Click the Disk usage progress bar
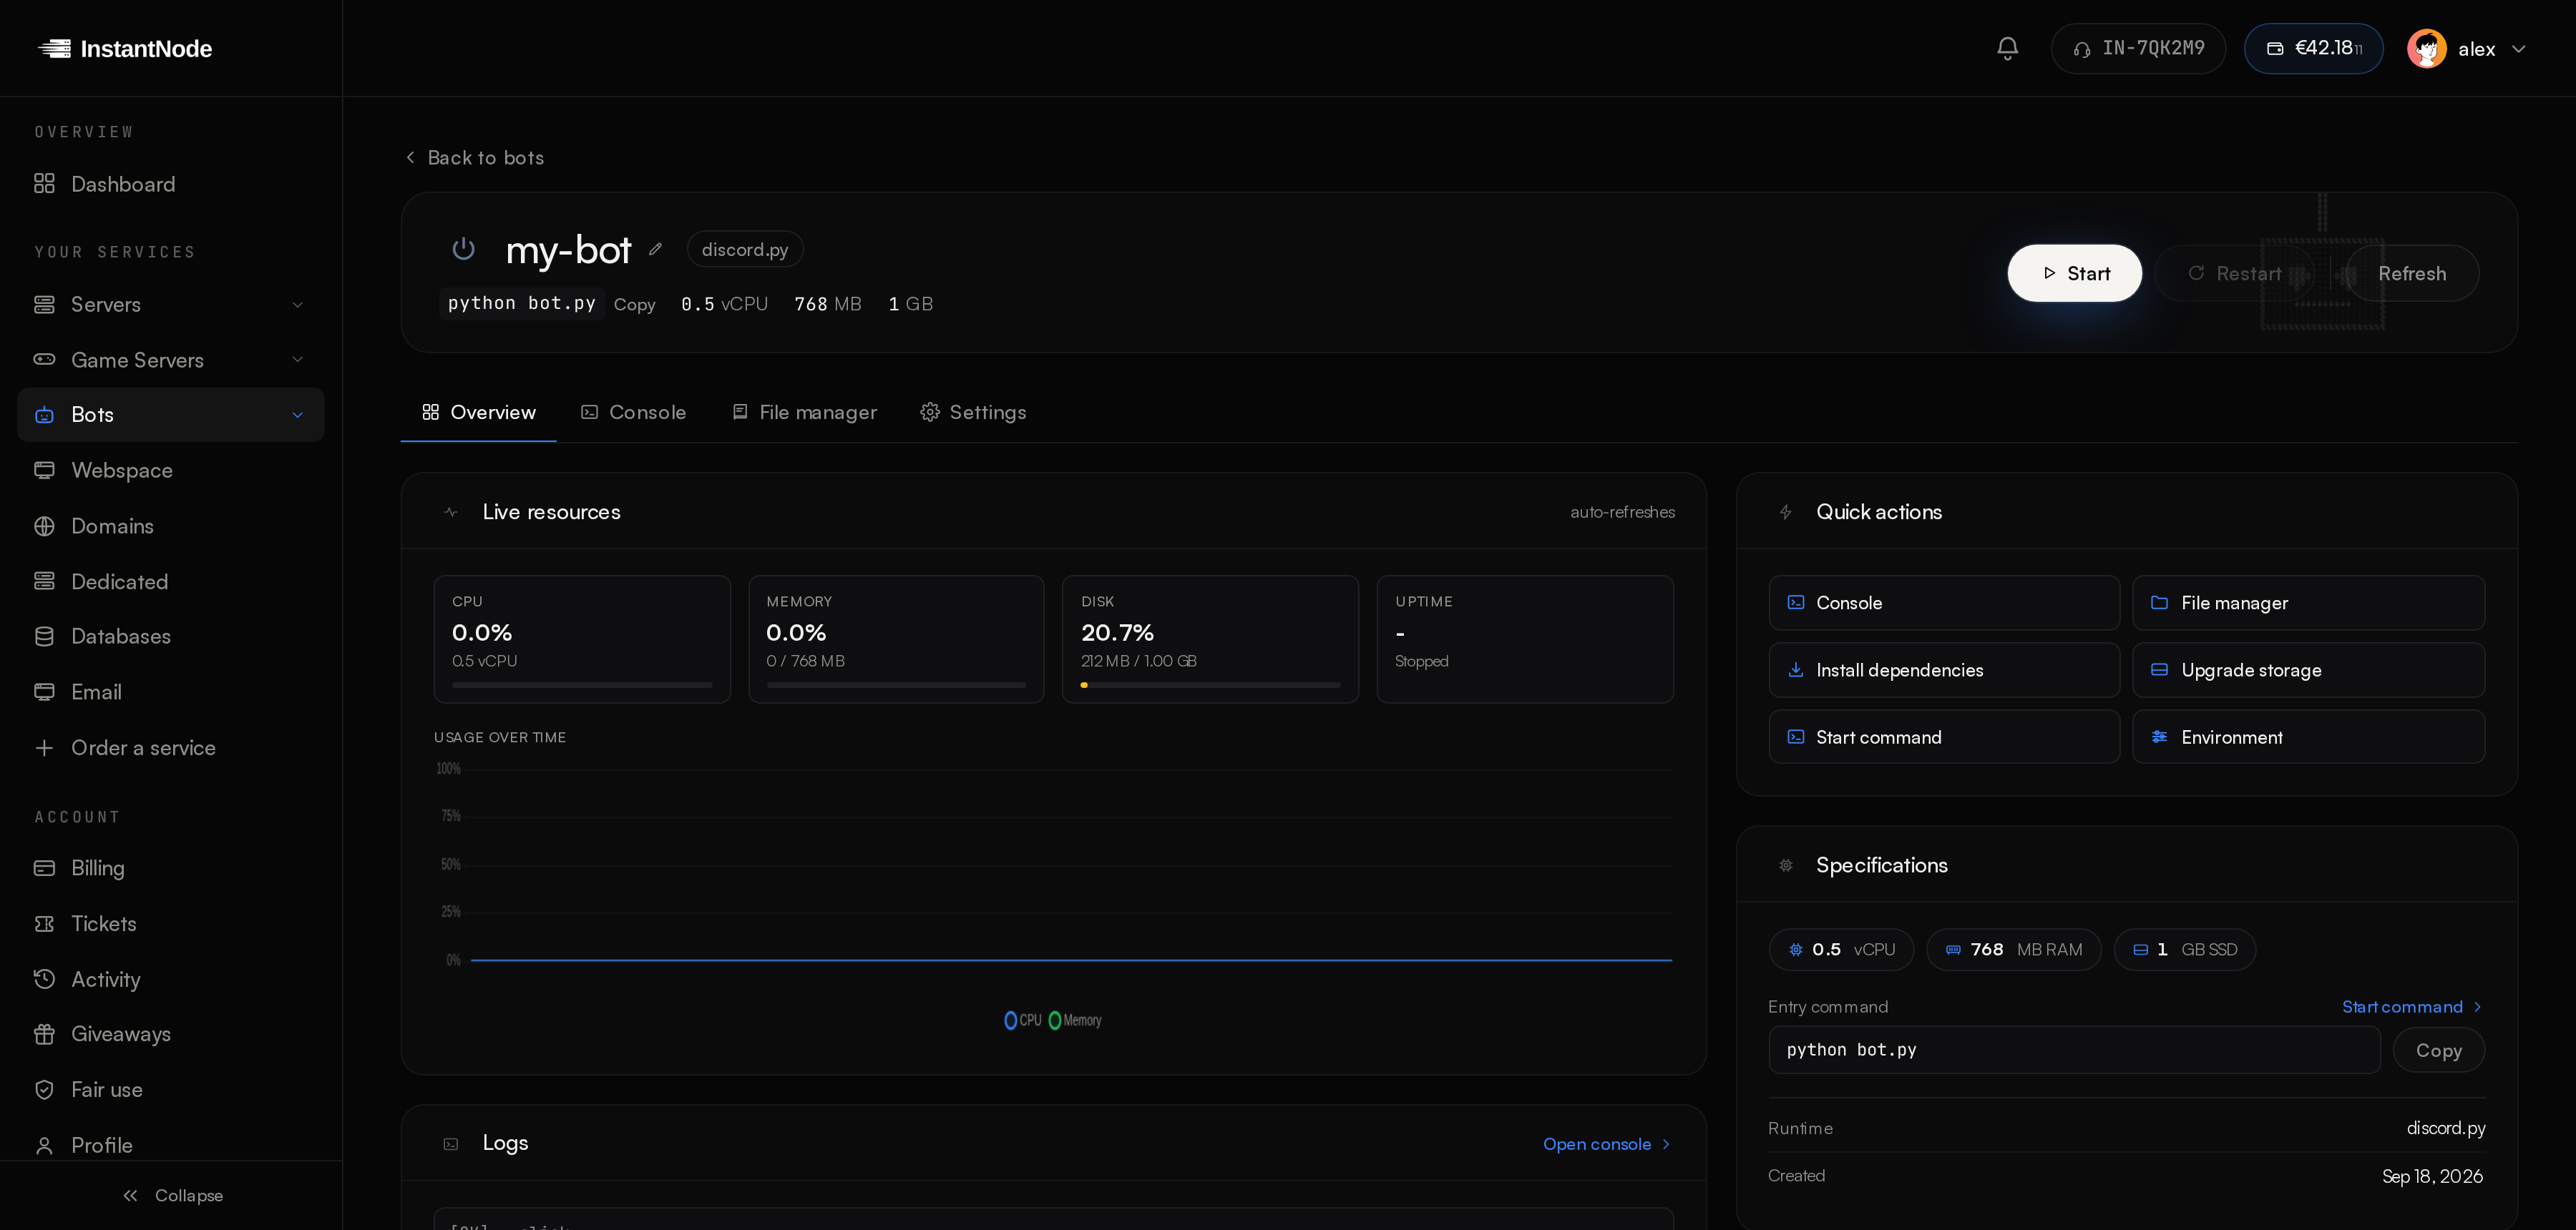The image size is (2576, 1230). coord(1210,686)
